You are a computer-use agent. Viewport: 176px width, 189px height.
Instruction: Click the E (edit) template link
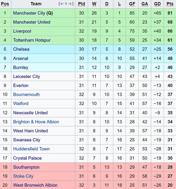[70, 4]
